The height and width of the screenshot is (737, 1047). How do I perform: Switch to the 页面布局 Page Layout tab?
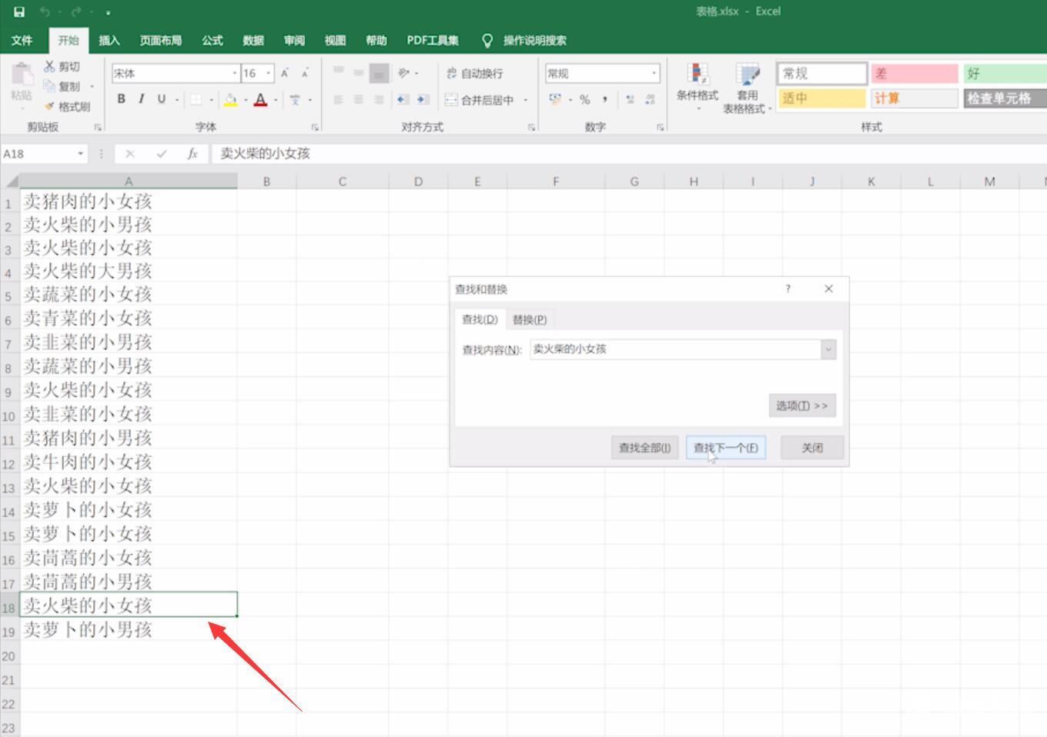point(161,40)
